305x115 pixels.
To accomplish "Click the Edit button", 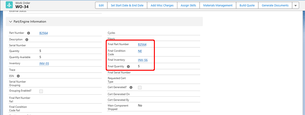I will [x=101, y=5].
